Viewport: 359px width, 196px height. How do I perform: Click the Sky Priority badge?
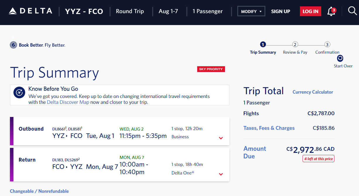tap(211, 69)
